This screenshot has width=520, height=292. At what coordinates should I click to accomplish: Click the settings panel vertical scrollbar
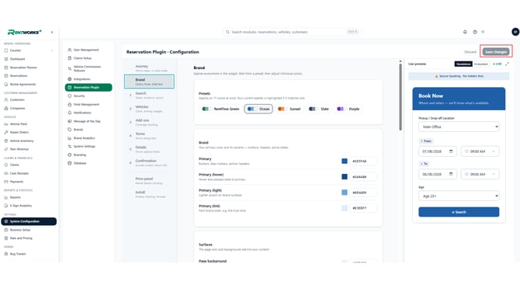coord(400,96)
